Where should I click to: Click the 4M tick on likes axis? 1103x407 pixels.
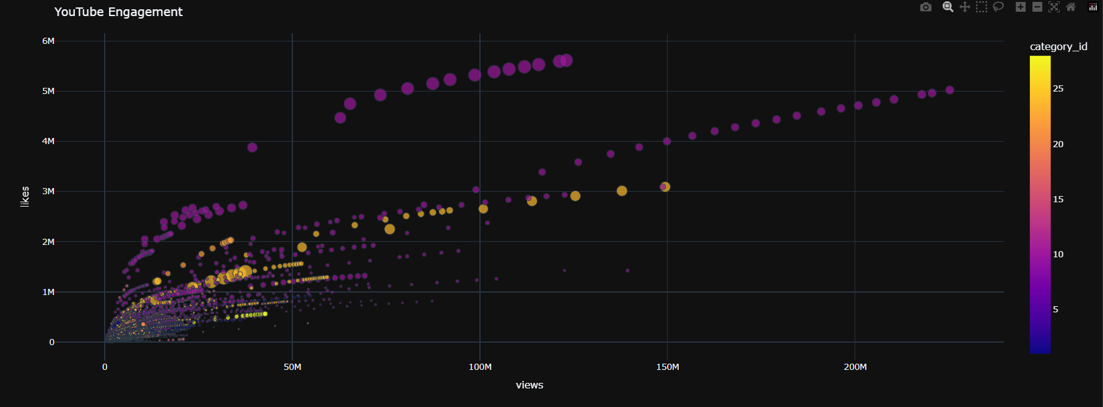click(48, 141)
